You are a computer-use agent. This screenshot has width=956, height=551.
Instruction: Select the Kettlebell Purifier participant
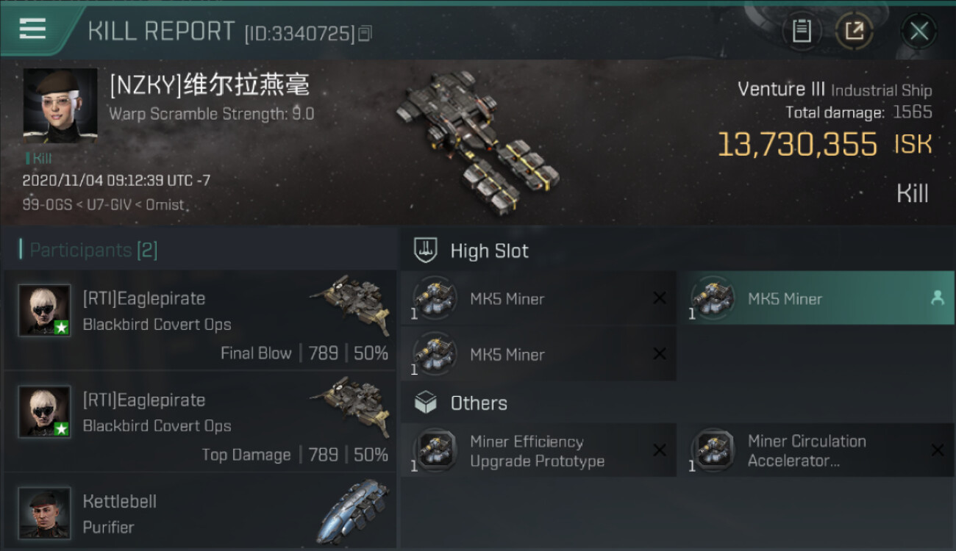(200, 511)
